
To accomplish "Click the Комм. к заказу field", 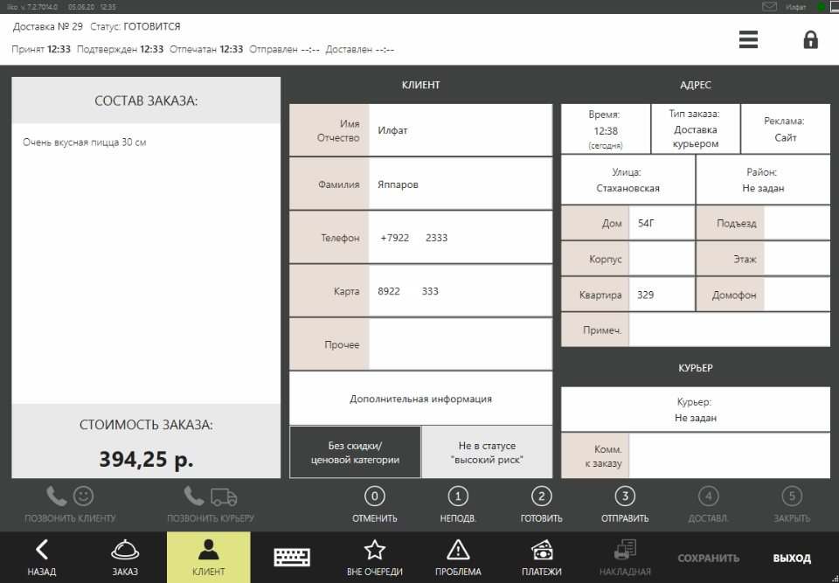I will (x=729, y=456).
